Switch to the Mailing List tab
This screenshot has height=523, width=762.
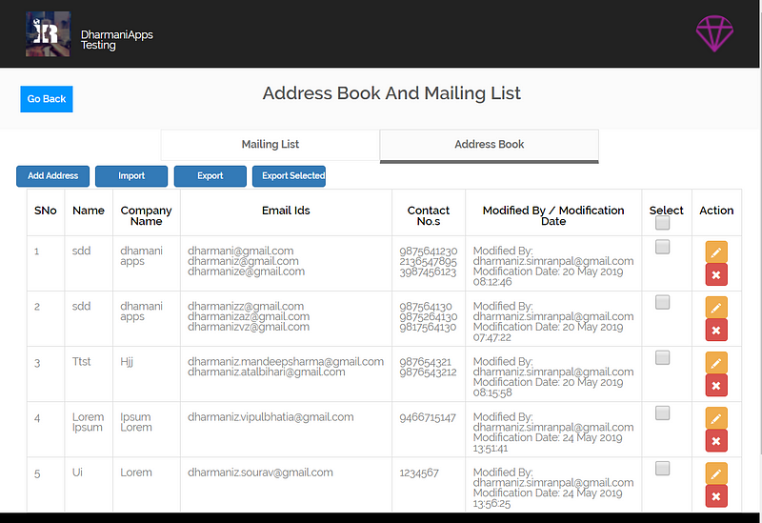(x=271, y=145)
